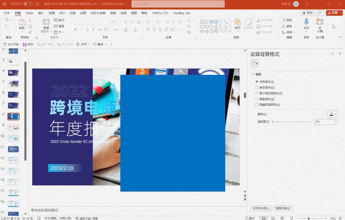Click the Arrange (排列) icon in the ribbon
The width and height of the screenshot is (345, 220).
click(x=237, y=24)
